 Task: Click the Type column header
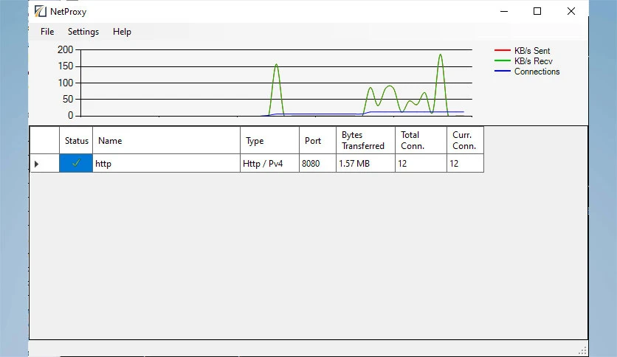[269, 140]
